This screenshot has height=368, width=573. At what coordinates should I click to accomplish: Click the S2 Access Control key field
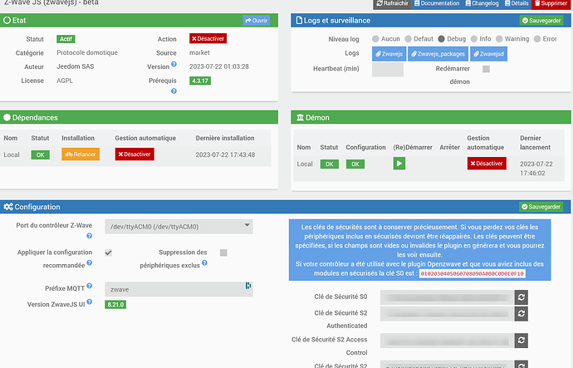coord(448,341)
